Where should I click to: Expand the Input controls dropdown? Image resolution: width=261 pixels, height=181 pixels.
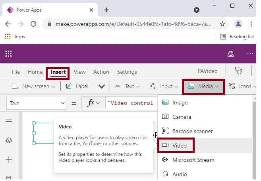pos(164,87)
